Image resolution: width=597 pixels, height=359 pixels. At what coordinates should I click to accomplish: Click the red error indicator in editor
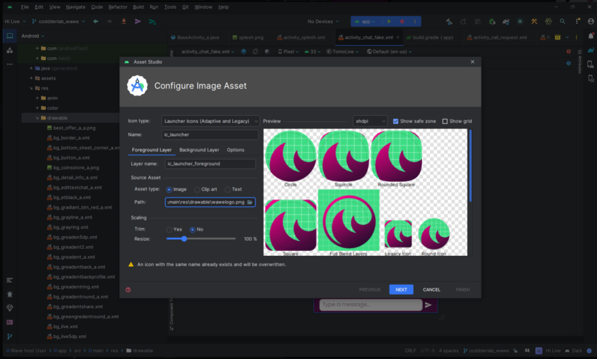coord(568,52)
